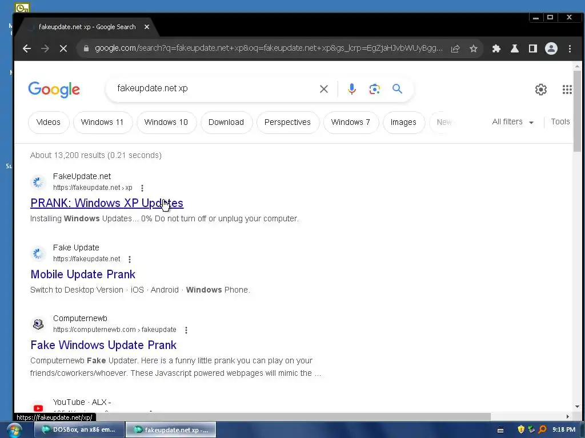
Task: Select the Perspectives filter chip
Action: [x=287, y=122]
